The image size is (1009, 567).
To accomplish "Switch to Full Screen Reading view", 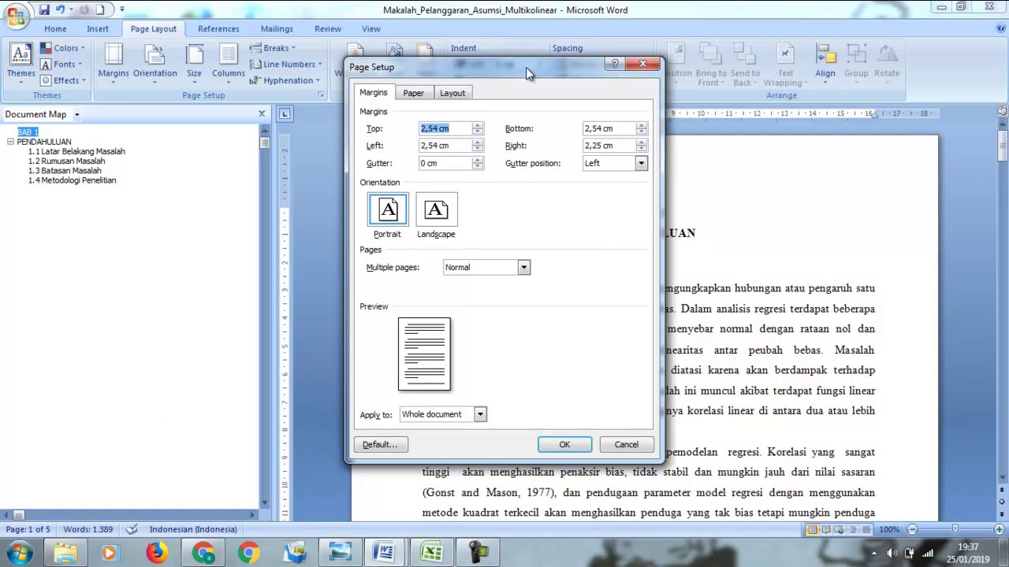I will 826,529.
